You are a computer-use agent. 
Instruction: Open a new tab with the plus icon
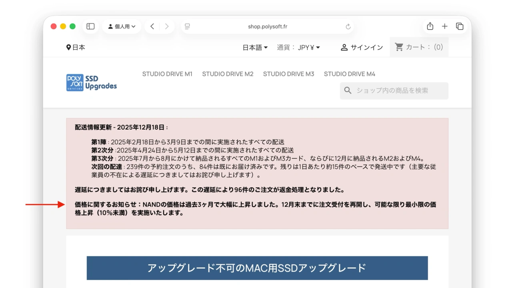tap(445, 26)
